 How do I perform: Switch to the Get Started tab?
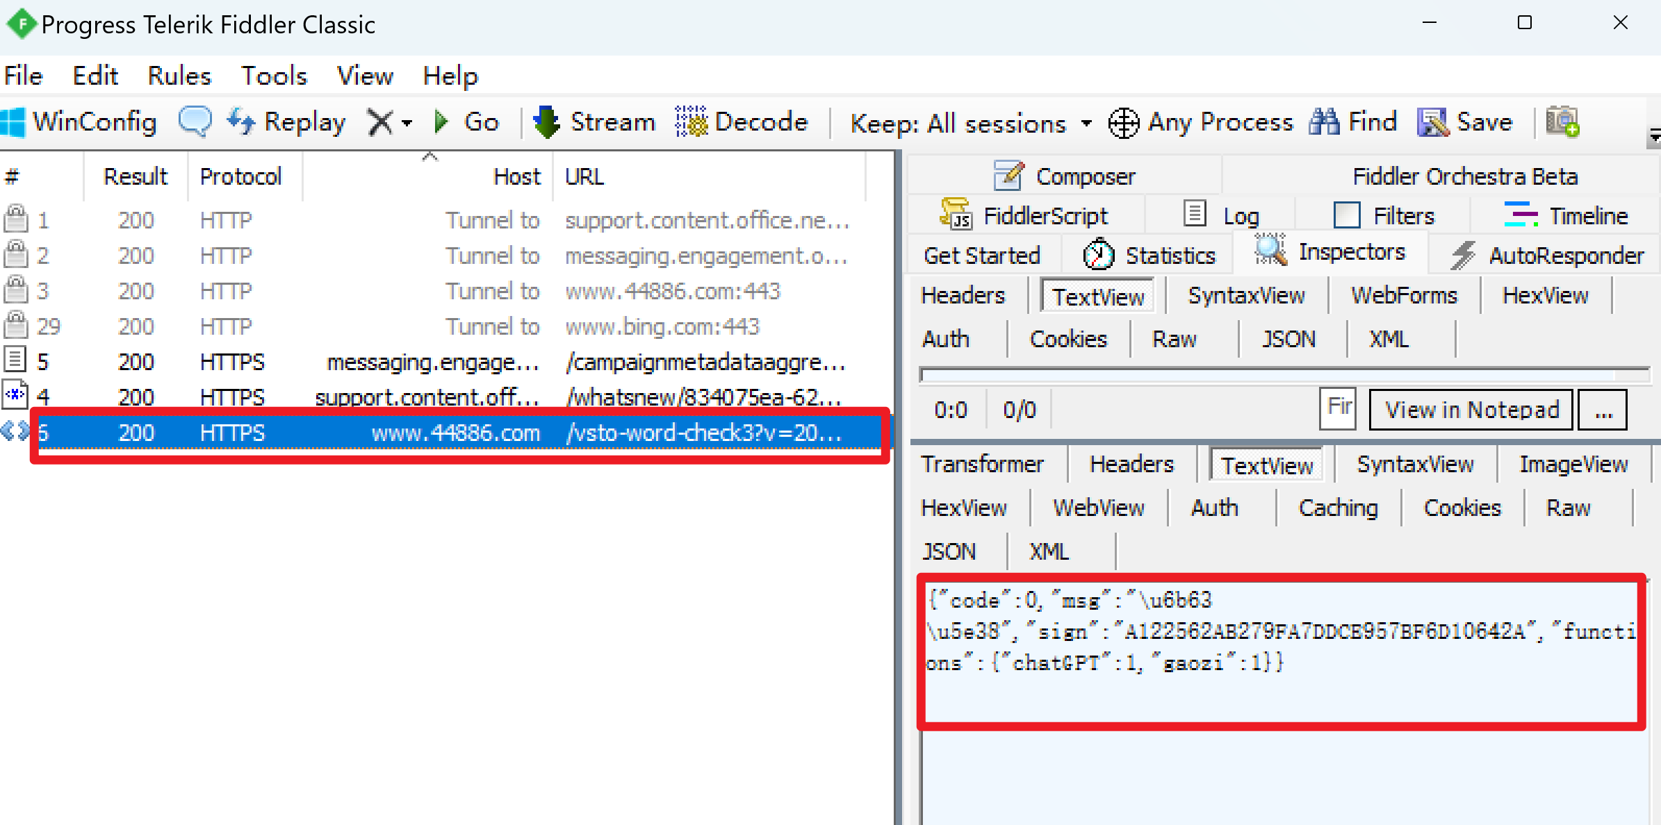point(982,256)
